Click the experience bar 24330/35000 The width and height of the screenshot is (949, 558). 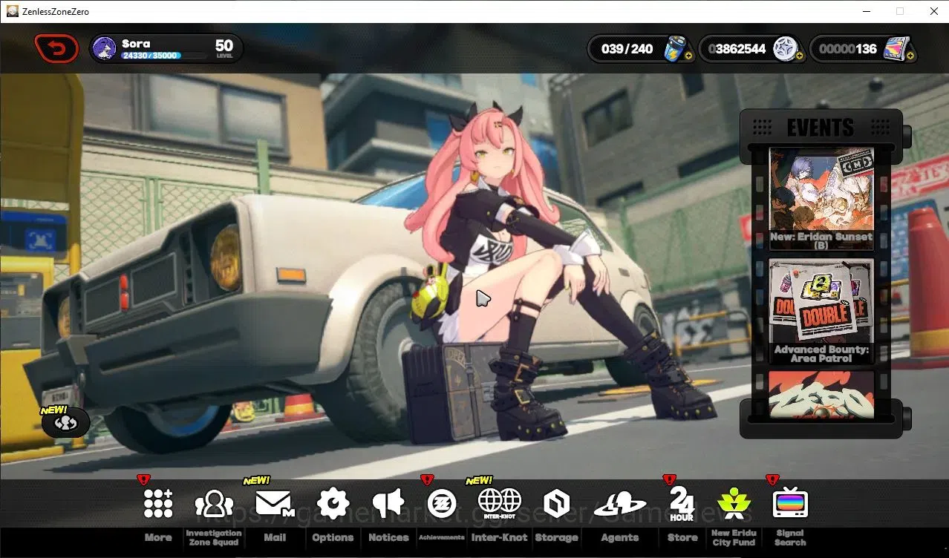coord(164,56)
